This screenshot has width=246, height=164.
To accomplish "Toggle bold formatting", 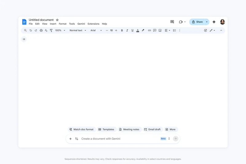I will tap(122, 30).
